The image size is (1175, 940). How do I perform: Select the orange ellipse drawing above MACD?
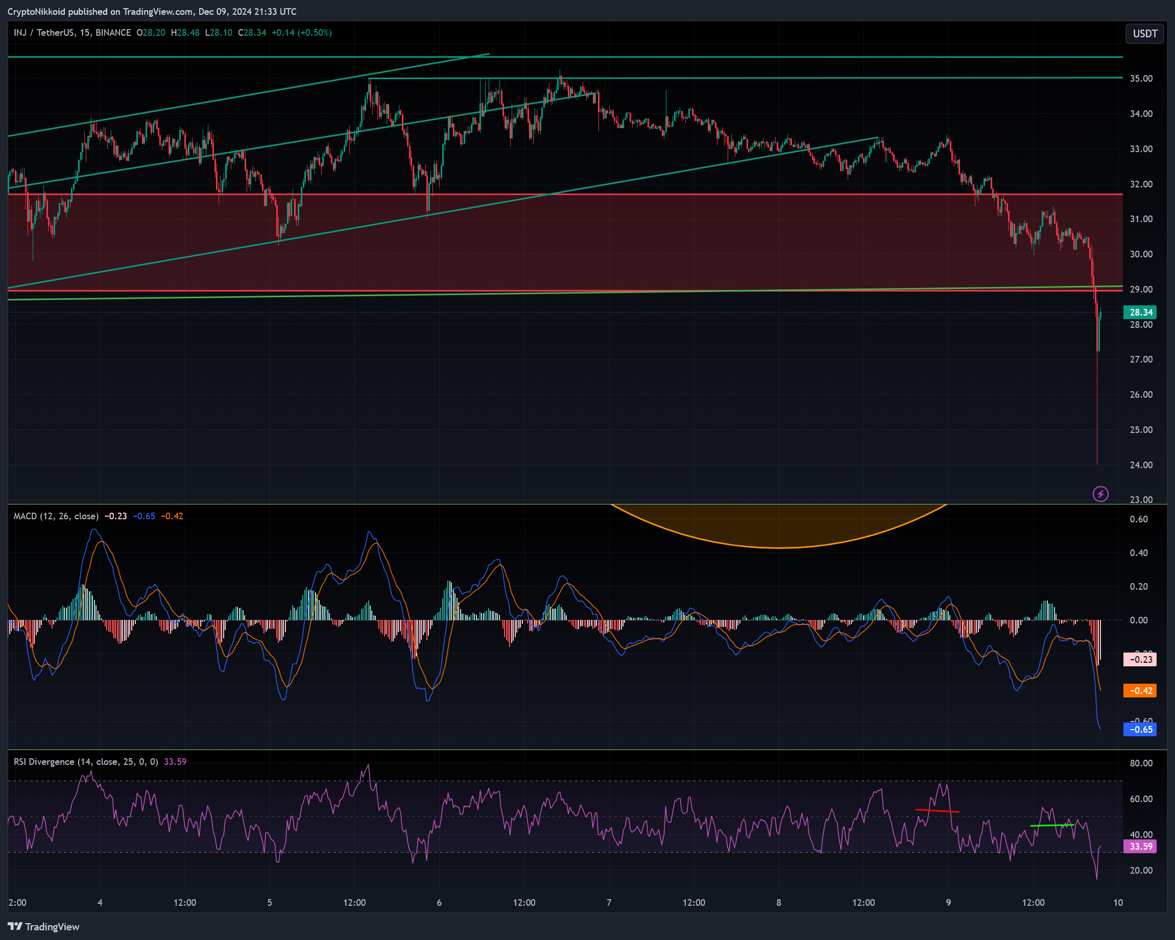tap(779, 526)
